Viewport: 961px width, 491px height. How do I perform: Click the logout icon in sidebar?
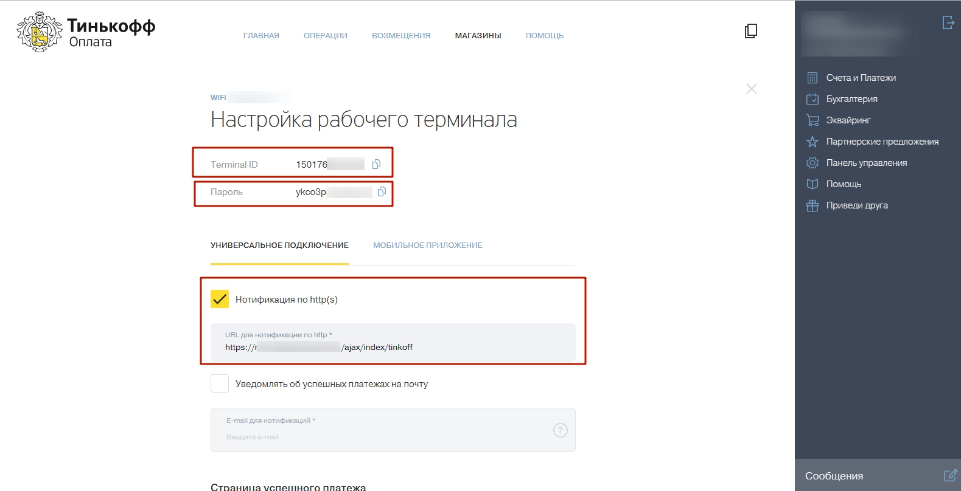948,22
